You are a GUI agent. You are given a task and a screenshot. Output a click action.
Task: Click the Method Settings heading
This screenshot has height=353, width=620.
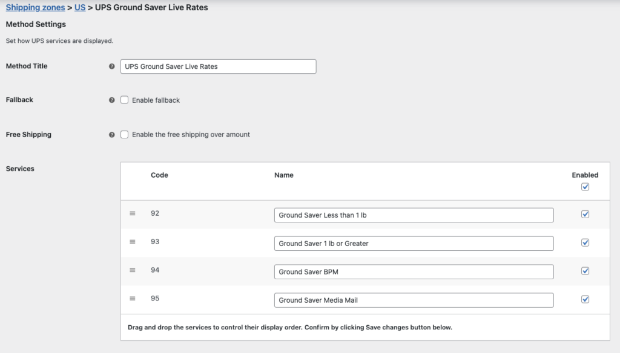click(36, 25)
